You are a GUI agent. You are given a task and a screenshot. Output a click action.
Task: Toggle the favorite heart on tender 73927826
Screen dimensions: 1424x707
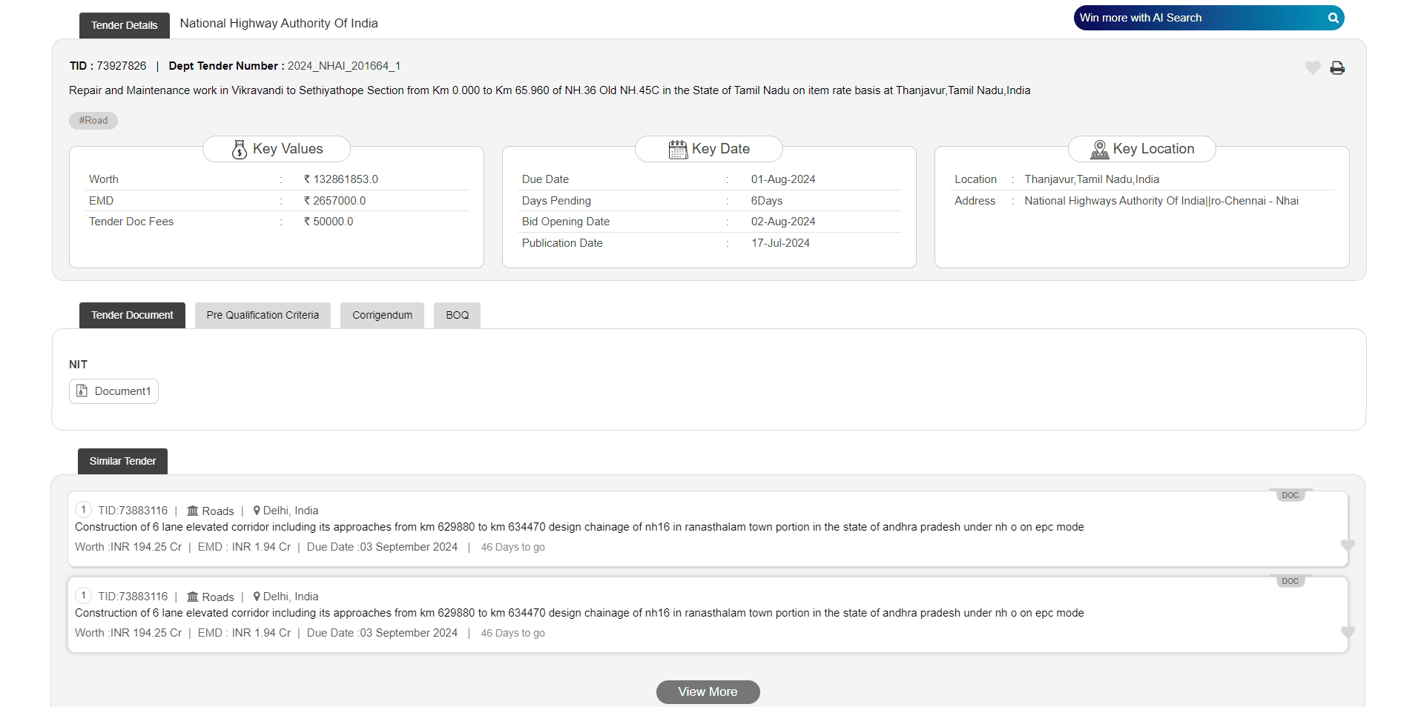click(x=1313, y=68)
